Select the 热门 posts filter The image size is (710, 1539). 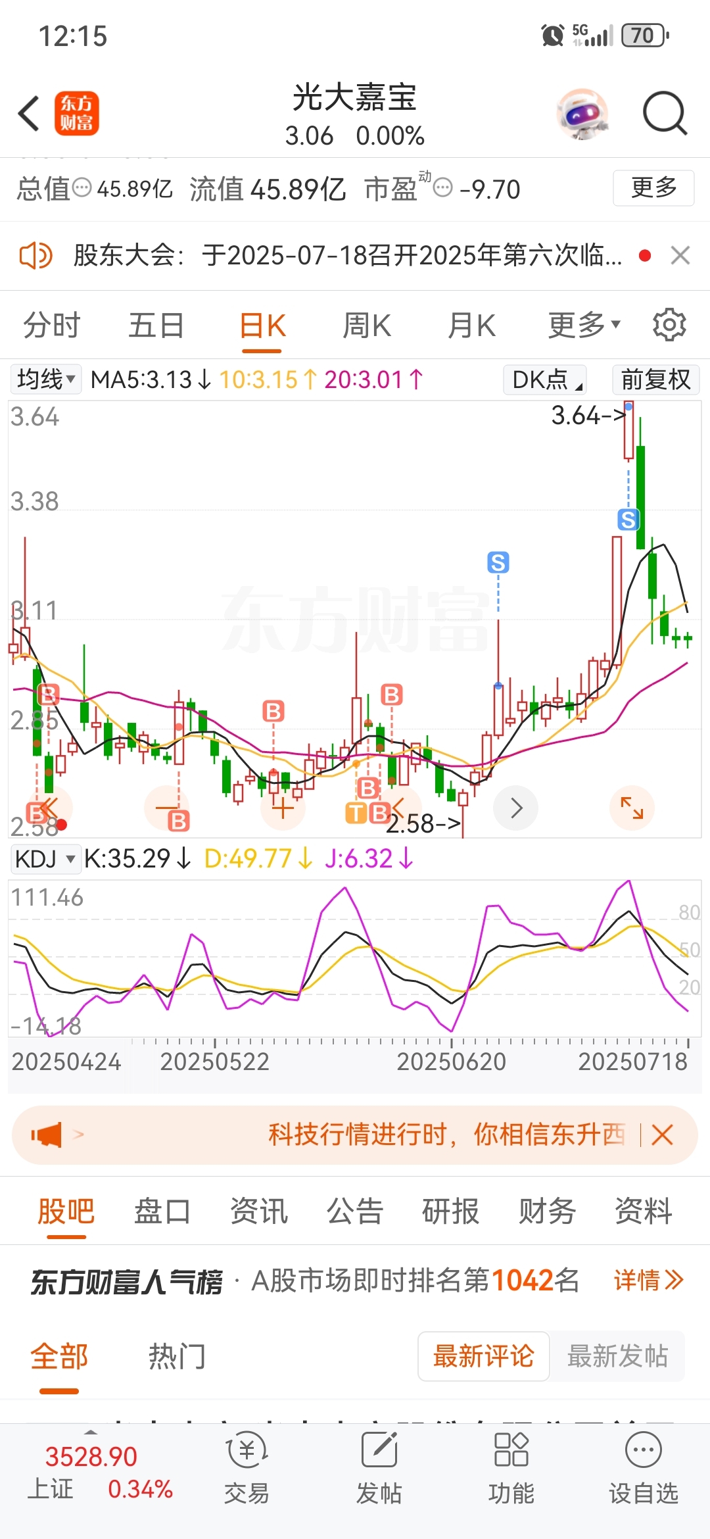coord(177,1356)
